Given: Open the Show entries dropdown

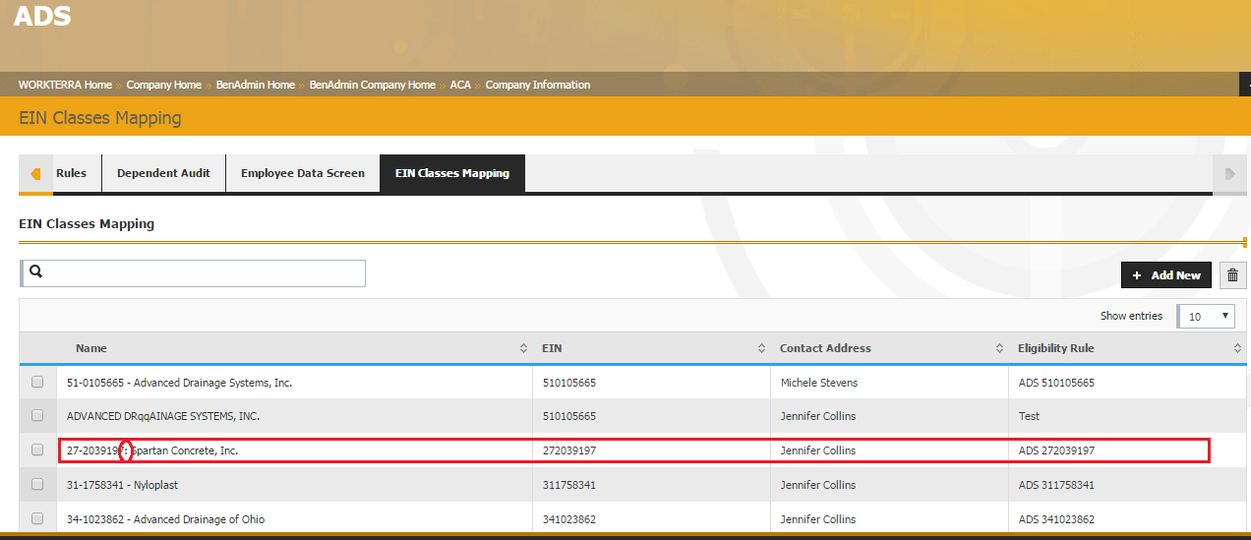Looking at the screenshot, I should point(1206,316).
